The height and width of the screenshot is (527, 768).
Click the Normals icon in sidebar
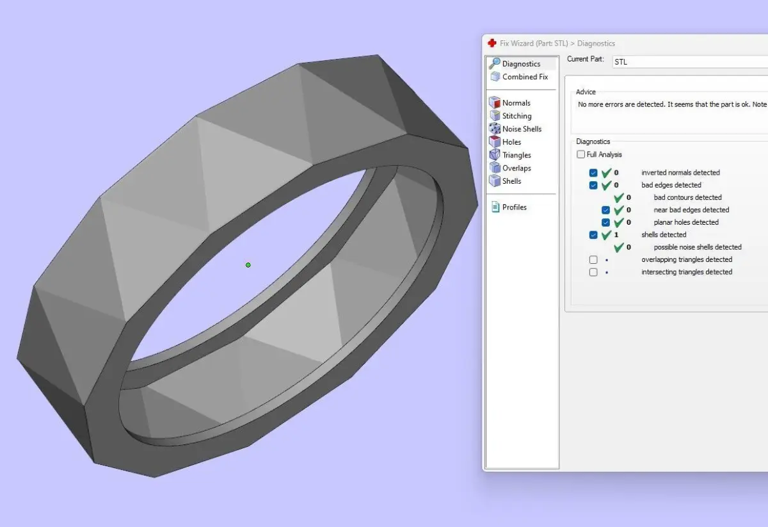tap(494, 102)
